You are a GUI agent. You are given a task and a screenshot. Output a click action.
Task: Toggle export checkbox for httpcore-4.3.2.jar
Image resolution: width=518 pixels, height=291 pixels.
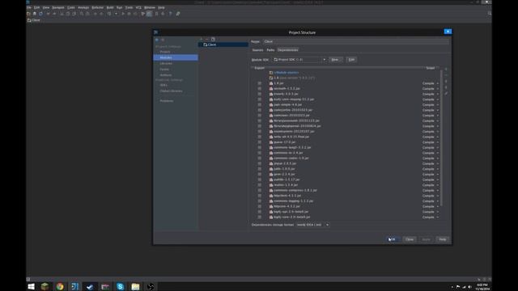pyautogui.click(x=259, y=207)
